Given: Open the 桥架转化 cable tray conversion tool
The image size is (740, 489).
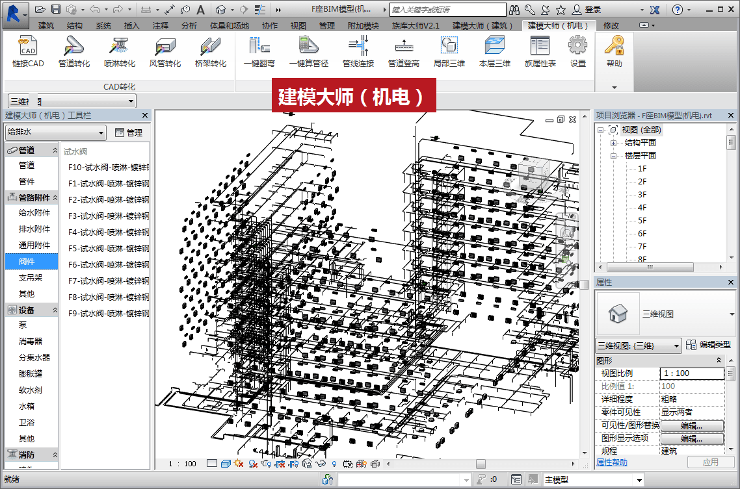Looking at the screenshot, I should tap(211, 52).
